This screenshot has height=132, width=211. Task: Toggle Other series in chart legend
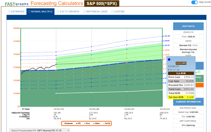click(97, 123)
